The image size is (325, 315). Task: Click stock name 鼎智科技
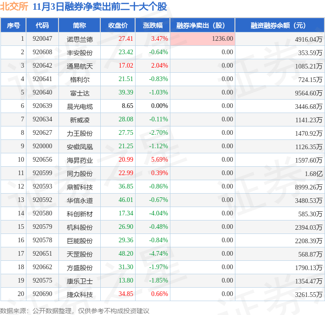(79, 187)
